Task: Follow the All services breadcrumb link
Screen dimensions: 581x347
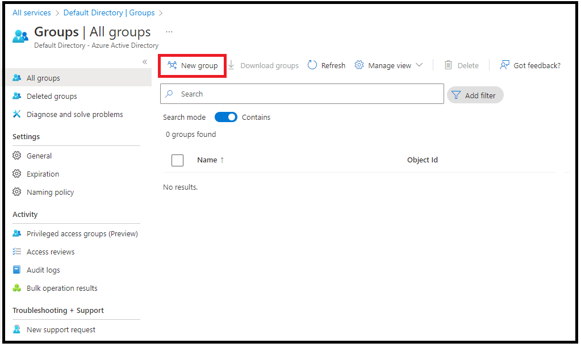Action: tap(31, 12)
